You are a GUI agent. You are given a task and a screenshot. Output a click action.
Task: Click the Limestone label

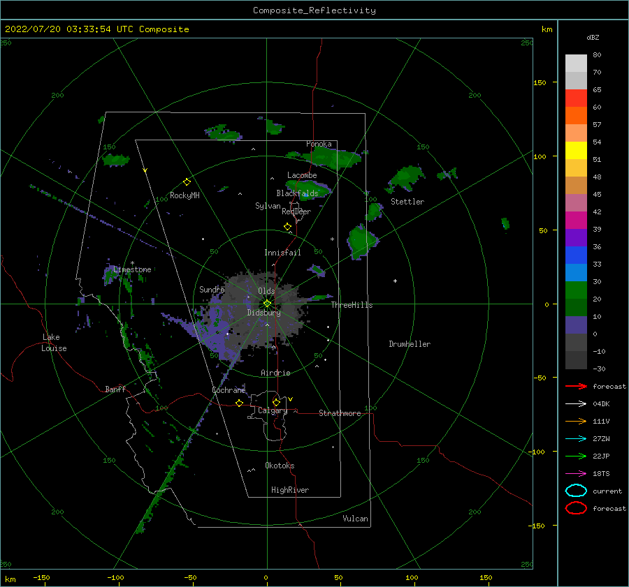pos(132,269)
